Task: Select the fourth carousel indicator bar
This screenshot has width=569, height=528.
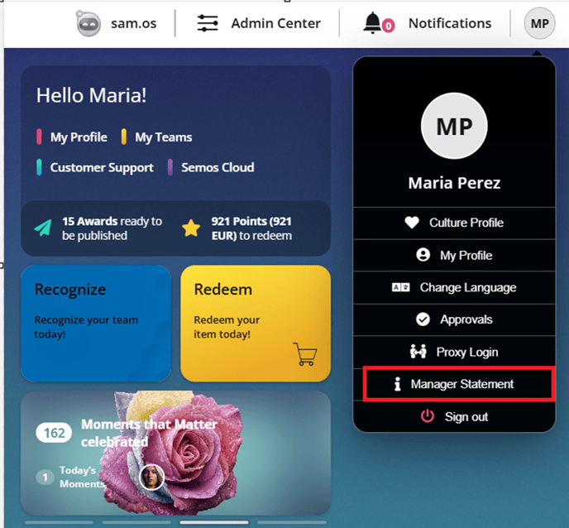Action: [292, 522]
